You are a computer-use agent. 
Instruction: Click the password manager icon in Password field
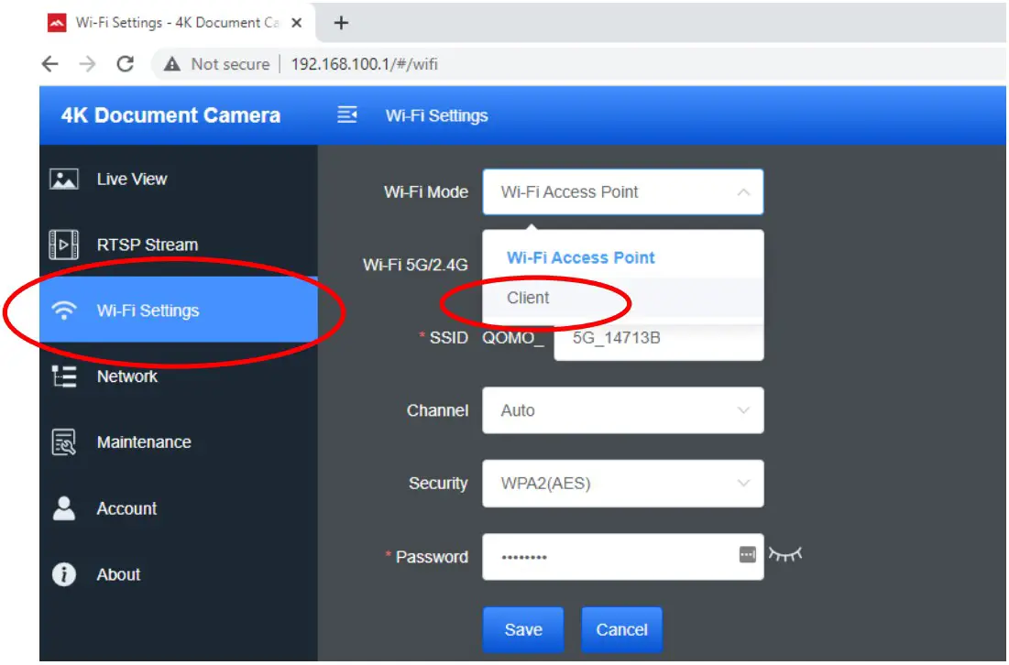pyautogui.click(x=747, y=554)
